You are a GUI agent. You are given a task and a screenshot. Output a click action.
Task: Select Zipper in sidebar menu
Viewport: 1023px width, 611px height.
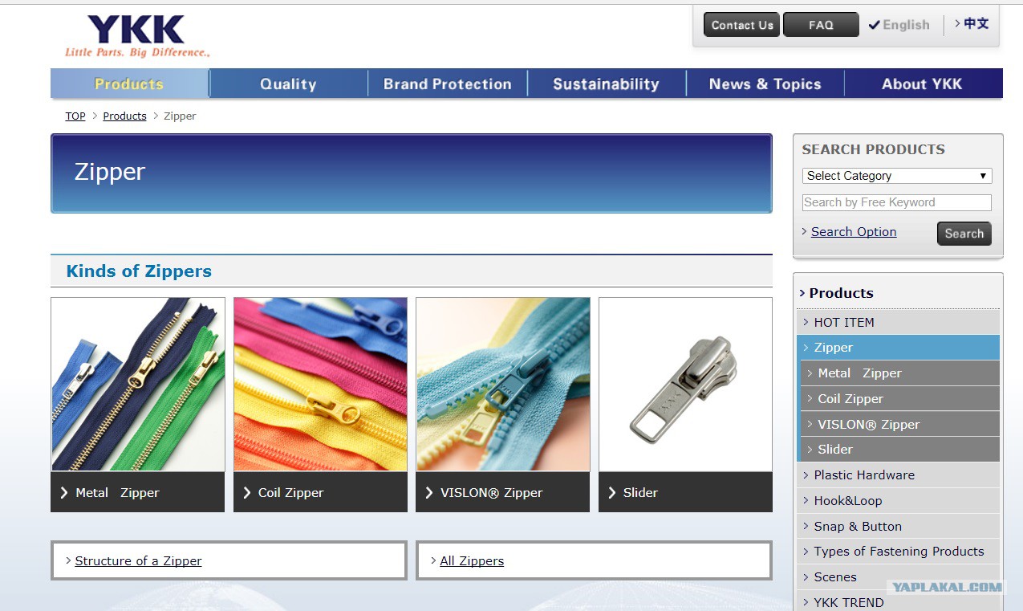[899, 348]
